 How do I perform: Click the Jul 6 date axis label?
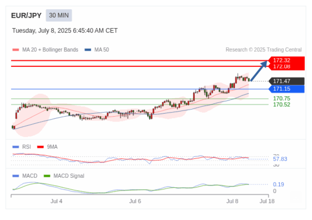click(135, 201)
